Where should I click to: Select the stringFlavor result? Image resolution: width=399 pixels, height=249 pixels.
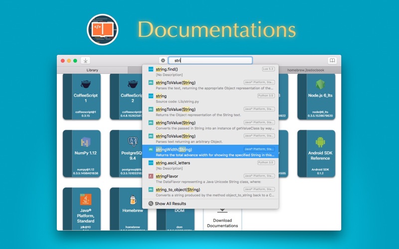[210, 179]
